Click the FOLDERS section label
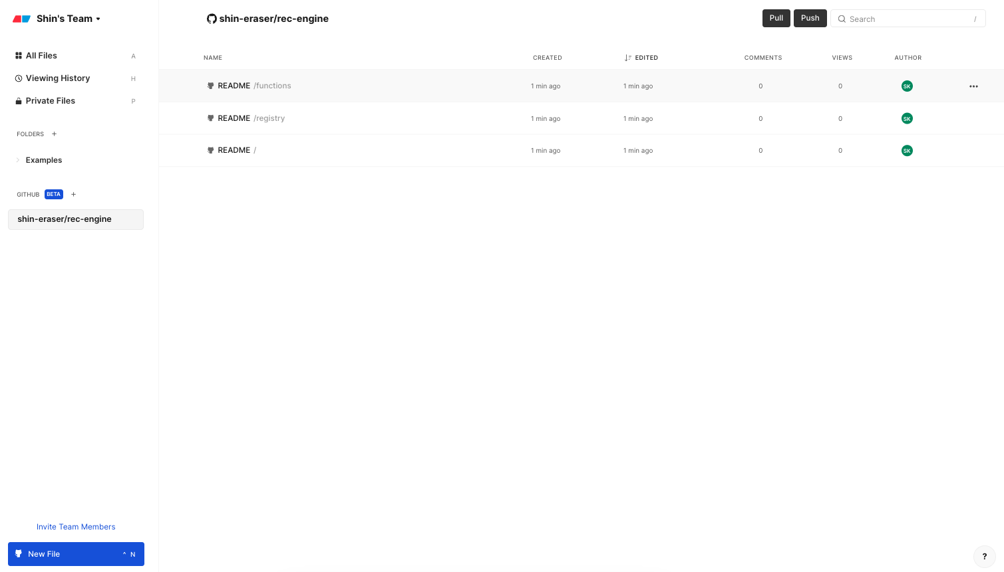The height and width of the screenshot is (572, 1004). (x=31, y=134)
